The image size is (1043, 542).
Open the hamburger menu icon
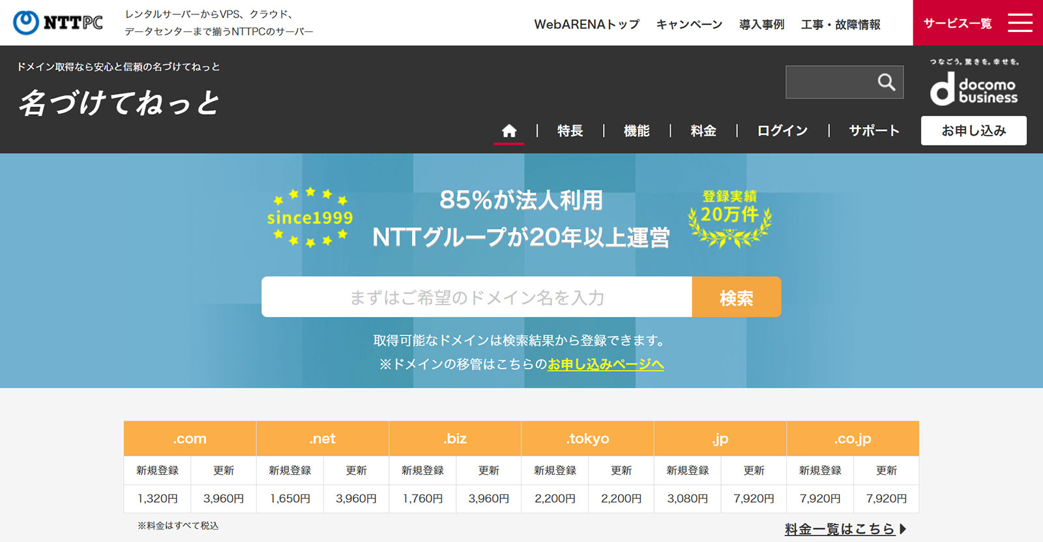tap(1020, 23)
